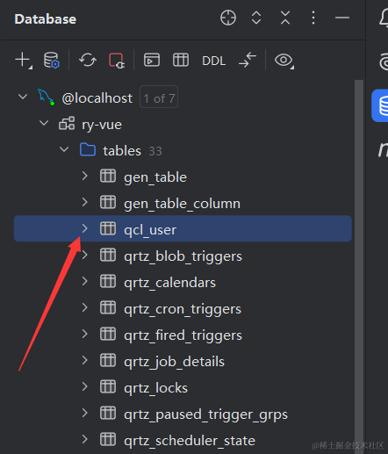The width and height of the screenshot is (388, 454).
Task: Open Data Source Properties icon
Action: 52,60
